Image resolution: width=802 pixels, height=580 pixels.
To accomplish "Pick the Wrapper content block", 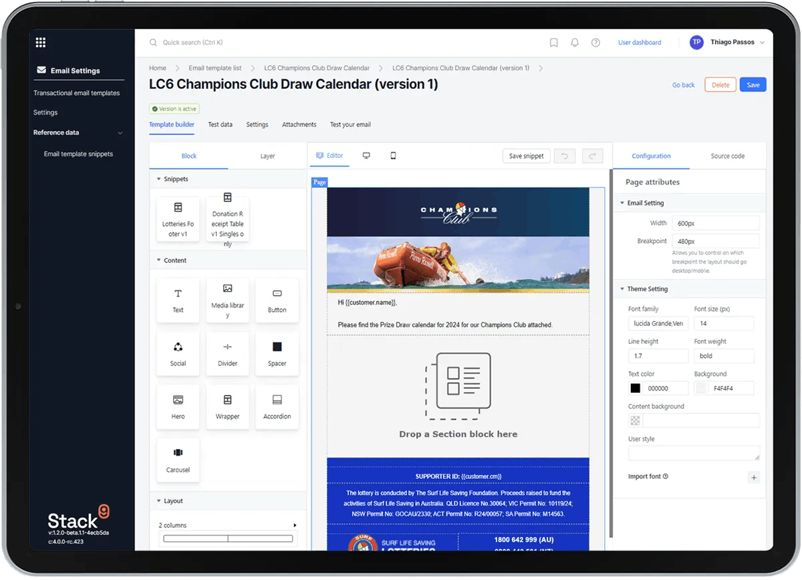I will coord(227,407).
